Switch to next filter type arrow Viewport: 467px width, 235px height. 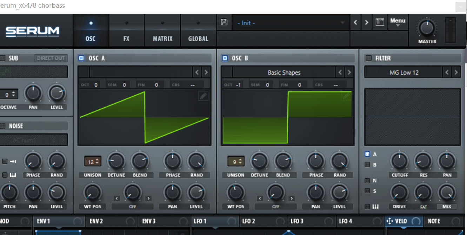tap(456, 72)
